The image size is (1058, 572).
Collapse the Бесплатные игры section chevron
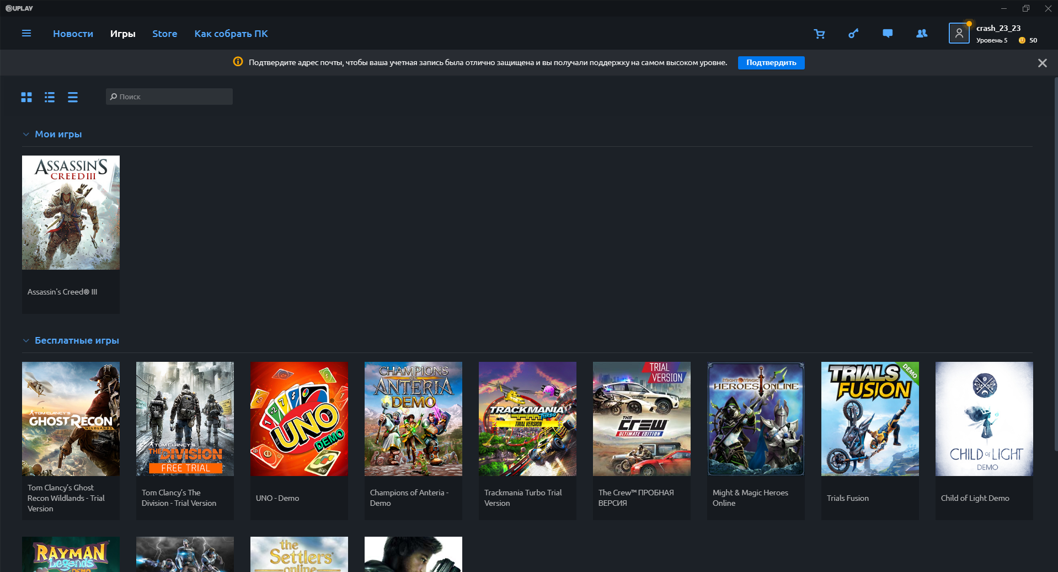tap(26, 340)
